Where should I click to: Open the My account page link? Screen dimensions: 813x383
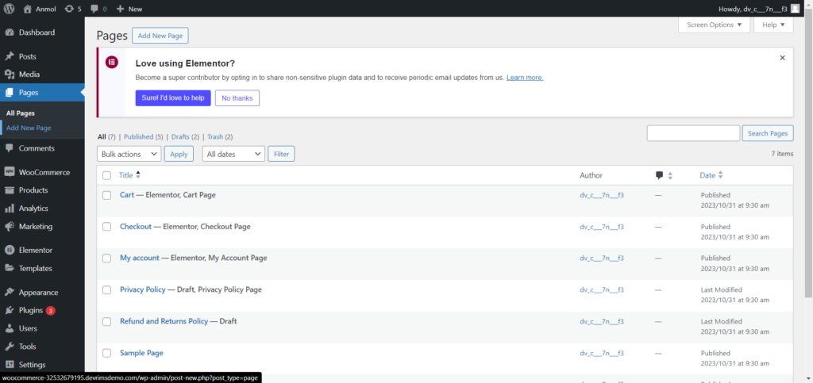pyautogui.click(x=140, y=258)
